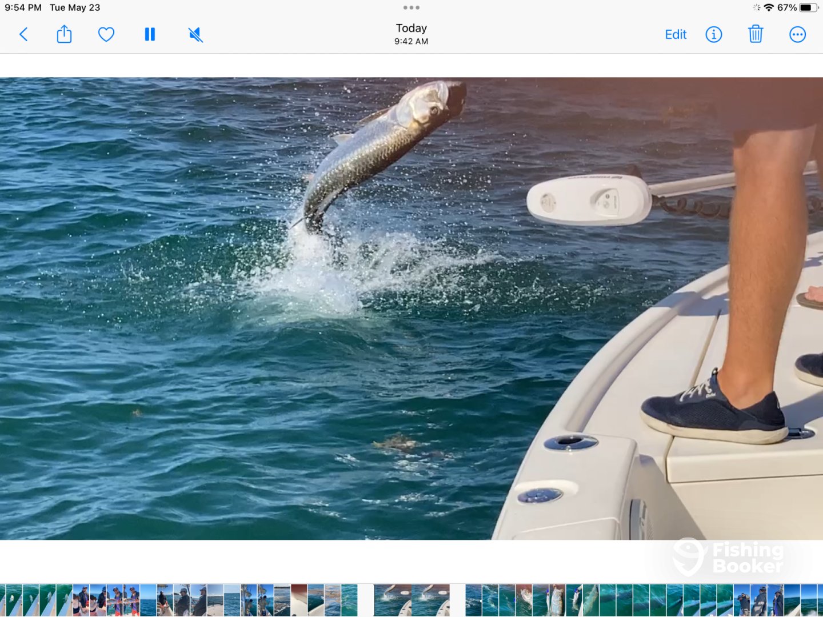Open the first thumbnail at filmstrip's left edge

click(6, 600)
